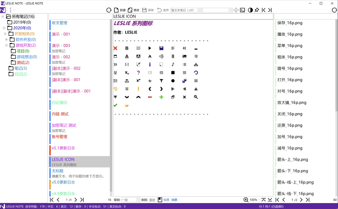Click the 新建 (New note) toolbar button
Viewport: 338px width, 209px height.
(120, 10)
